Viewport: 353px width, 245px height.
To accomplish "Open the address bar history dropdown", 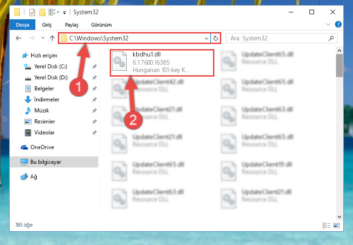I will pos(206,39).
